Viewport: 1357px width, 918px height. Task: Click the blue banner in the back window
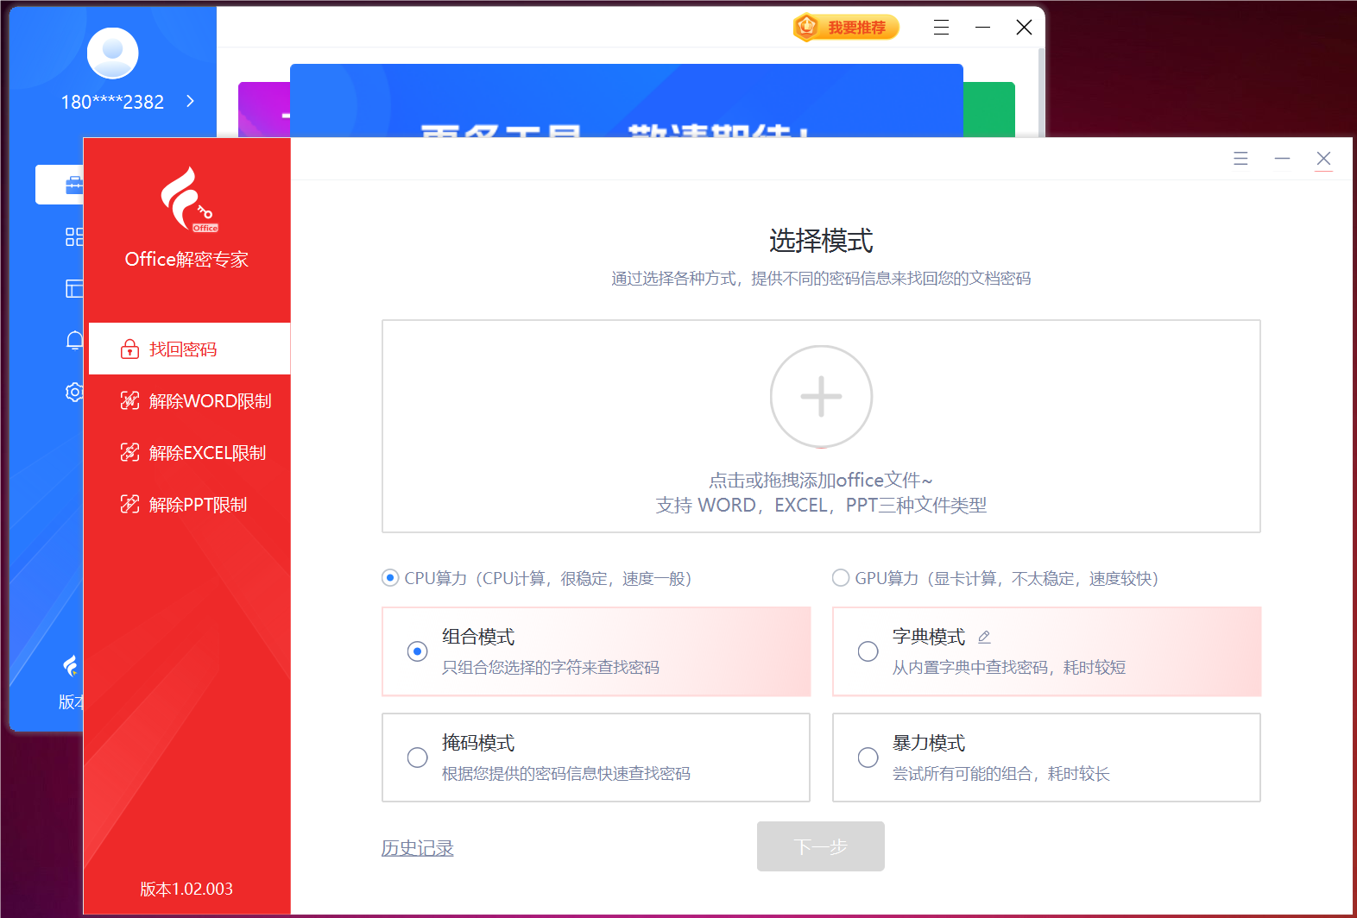coord(627,100)
